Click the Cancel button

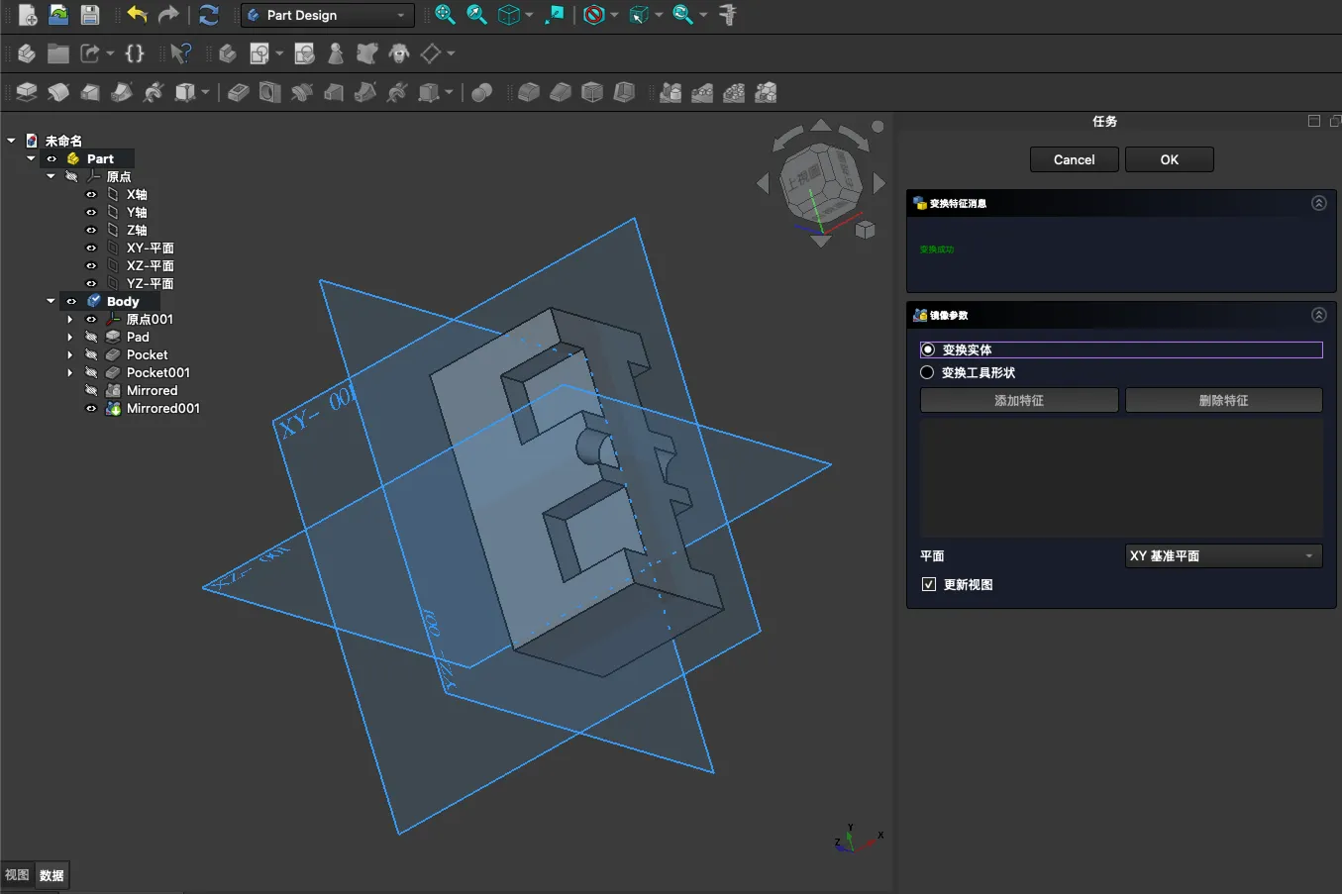(x=1074, y=159)
